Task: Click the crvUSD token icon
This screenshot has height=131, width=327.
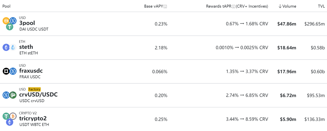Action: (13, 95)
